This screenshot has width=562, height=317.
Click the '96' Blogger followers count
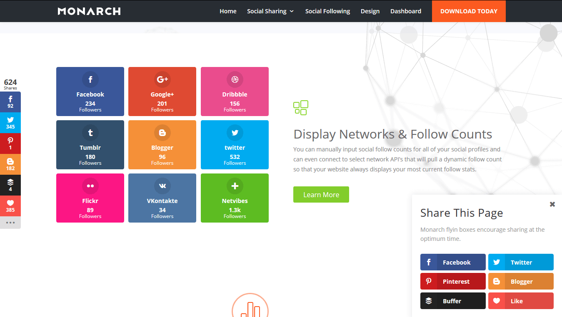[162, 157]
